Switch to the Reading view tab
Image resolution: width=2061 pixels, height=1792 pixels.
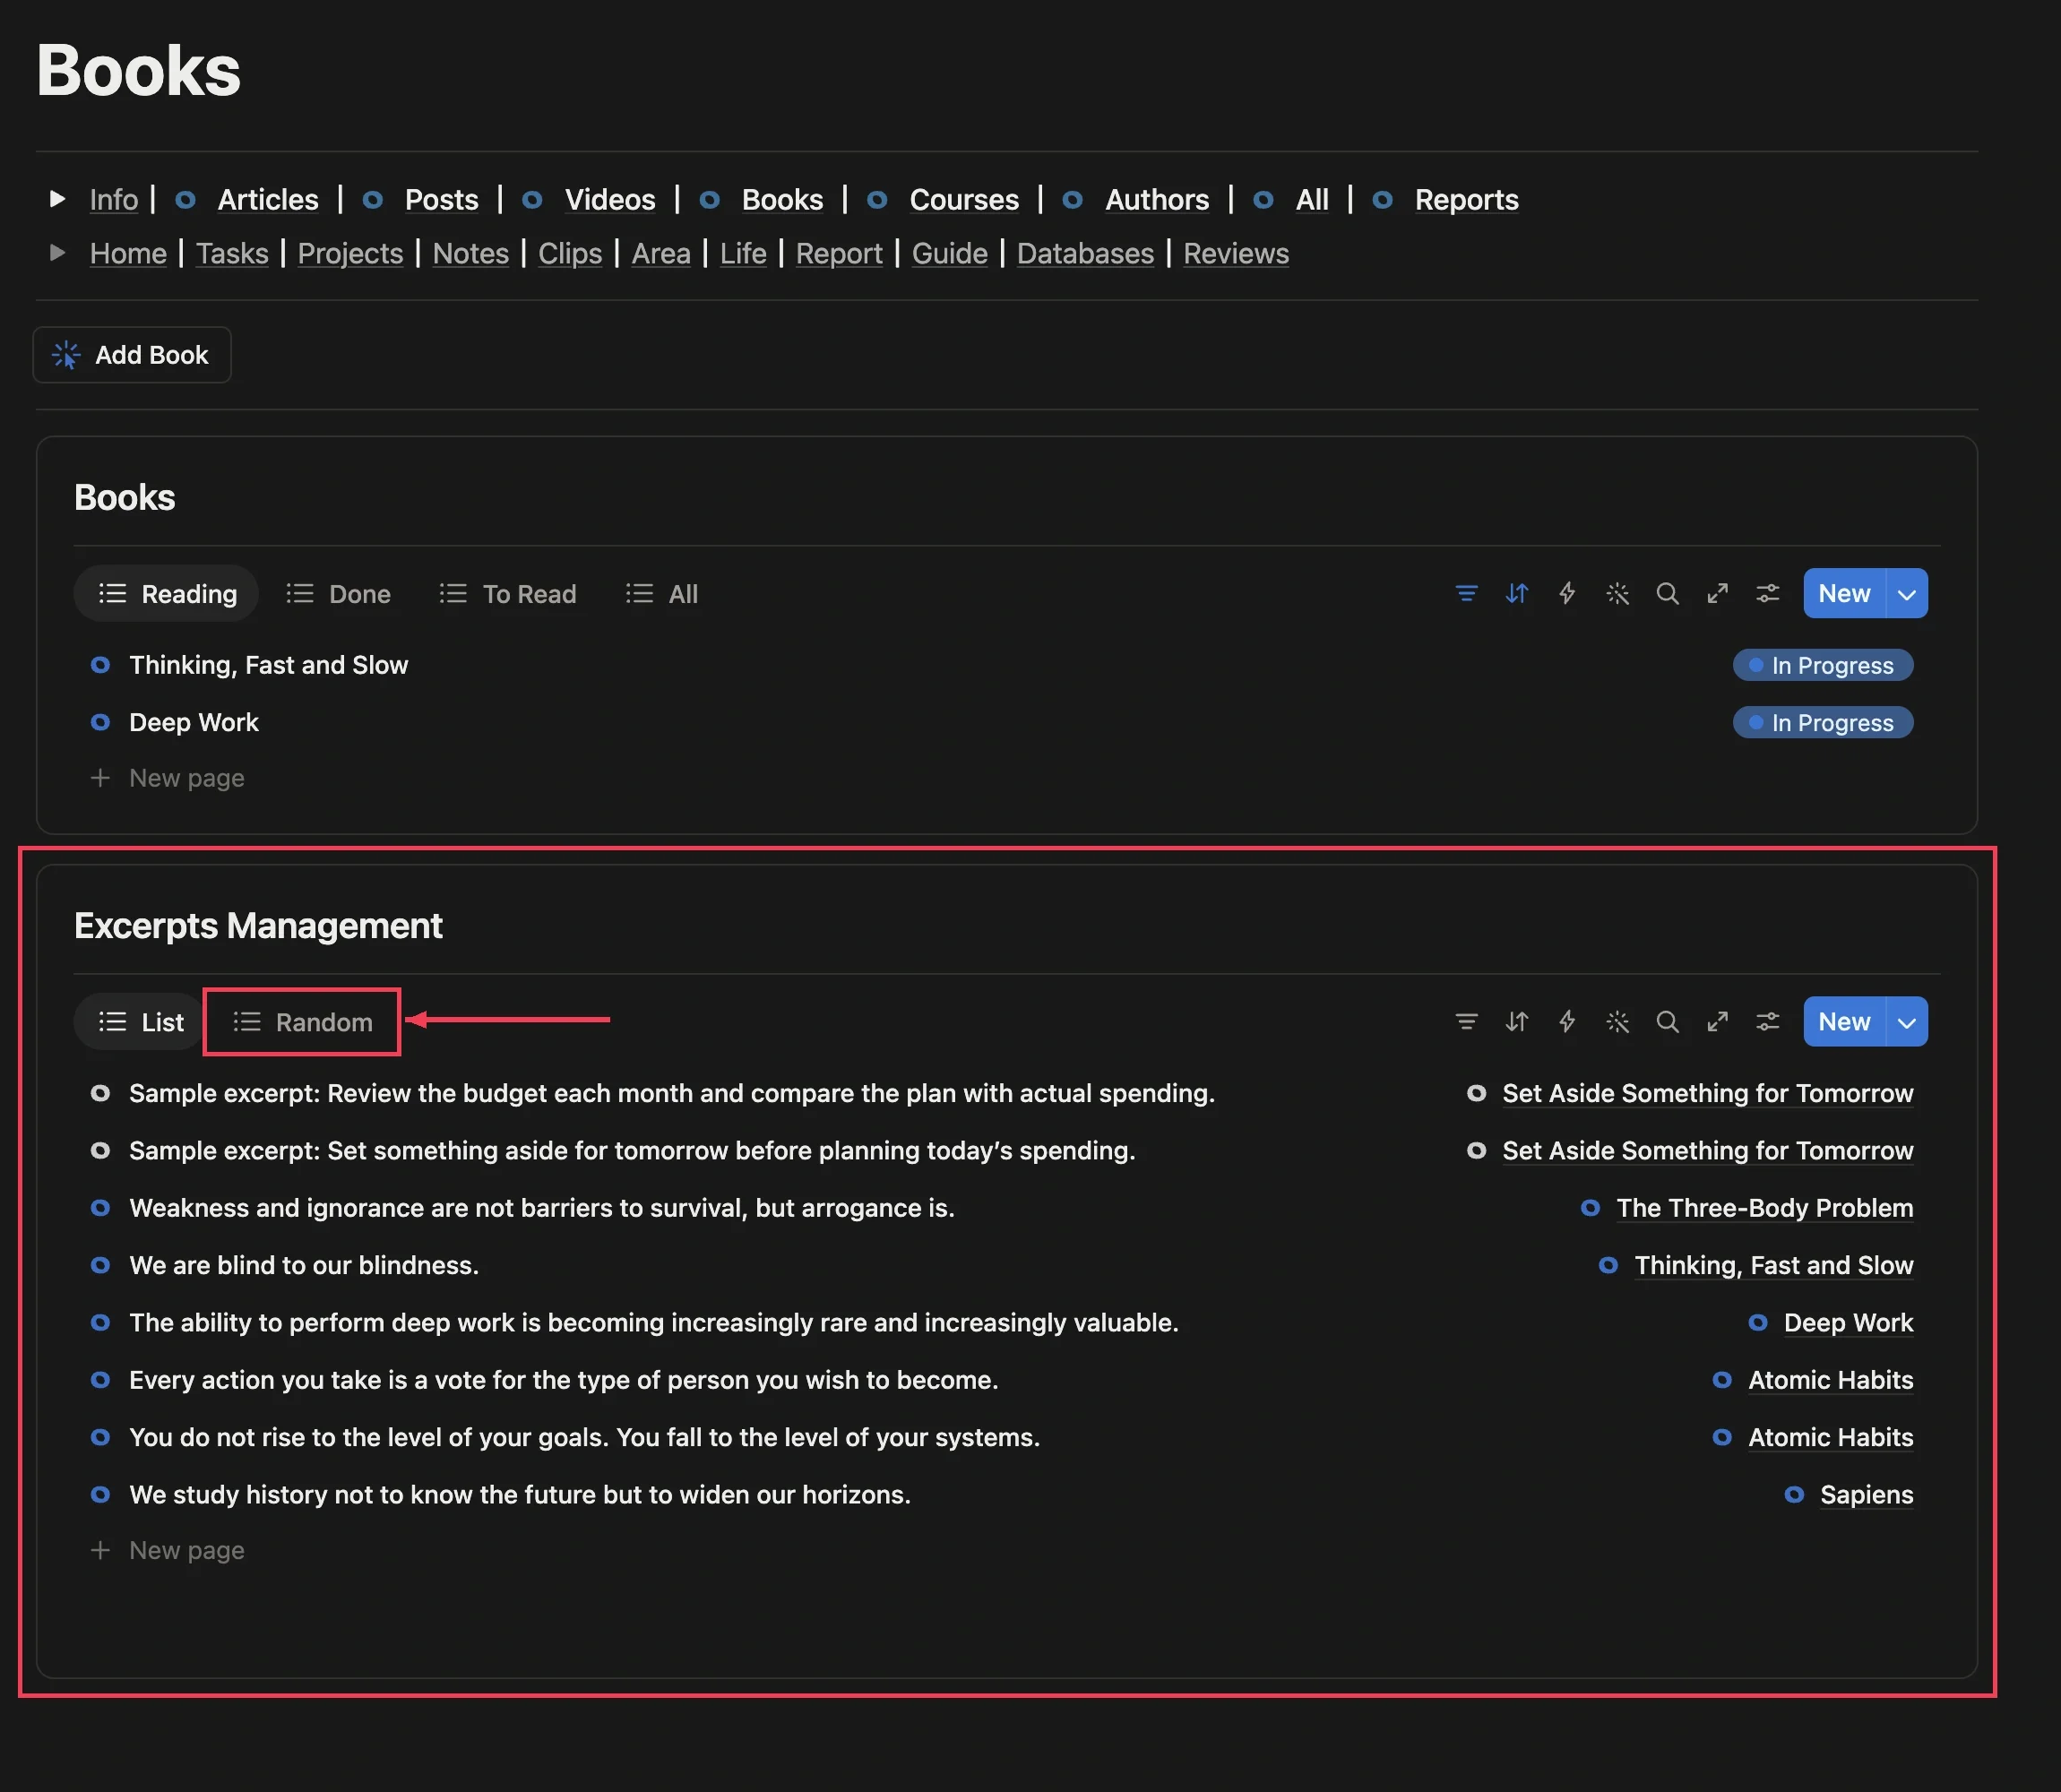coord(167,594)
